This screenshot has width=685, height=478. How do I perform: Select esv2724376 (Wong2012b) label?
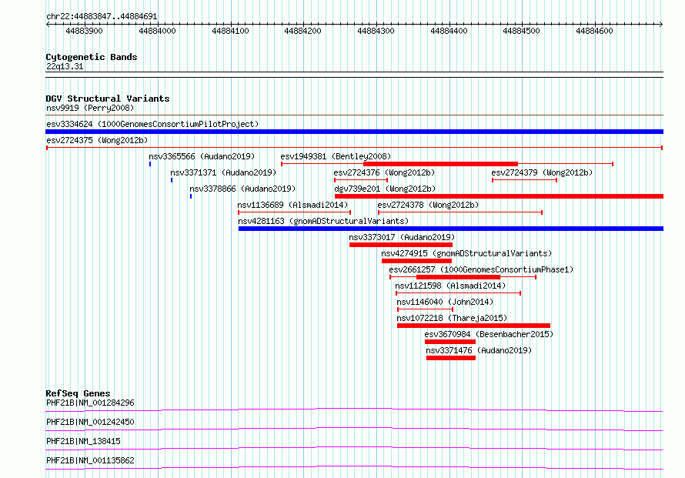384,172
